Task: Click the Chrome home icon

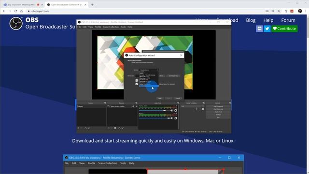Action: (x=21, y=11)
